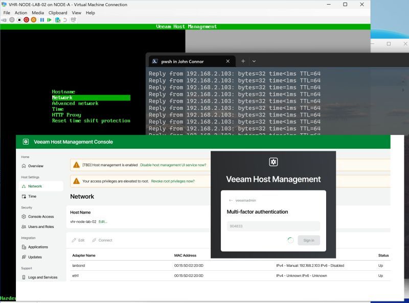Viewport: 409px width, 303px height.
Task: Click the Connect button above adapter table
Action: 102,240
